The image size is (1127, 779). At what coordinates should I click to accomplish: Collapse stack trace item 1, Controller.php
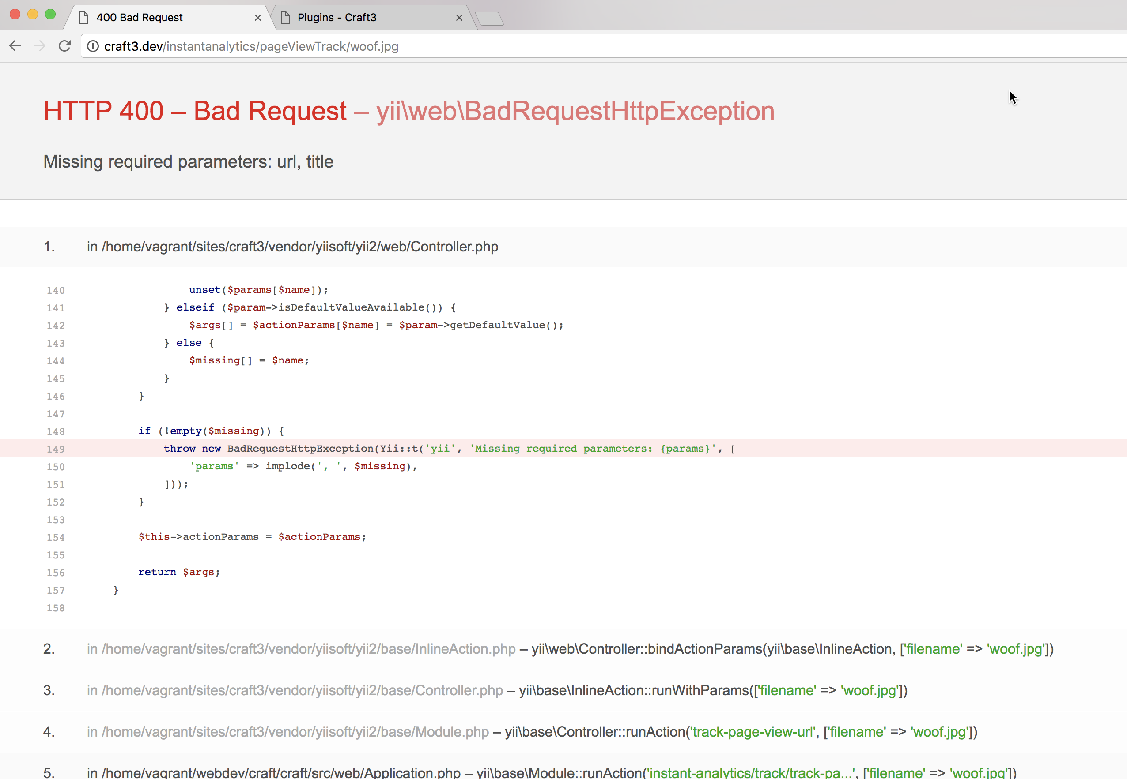(x=292, y=247)
